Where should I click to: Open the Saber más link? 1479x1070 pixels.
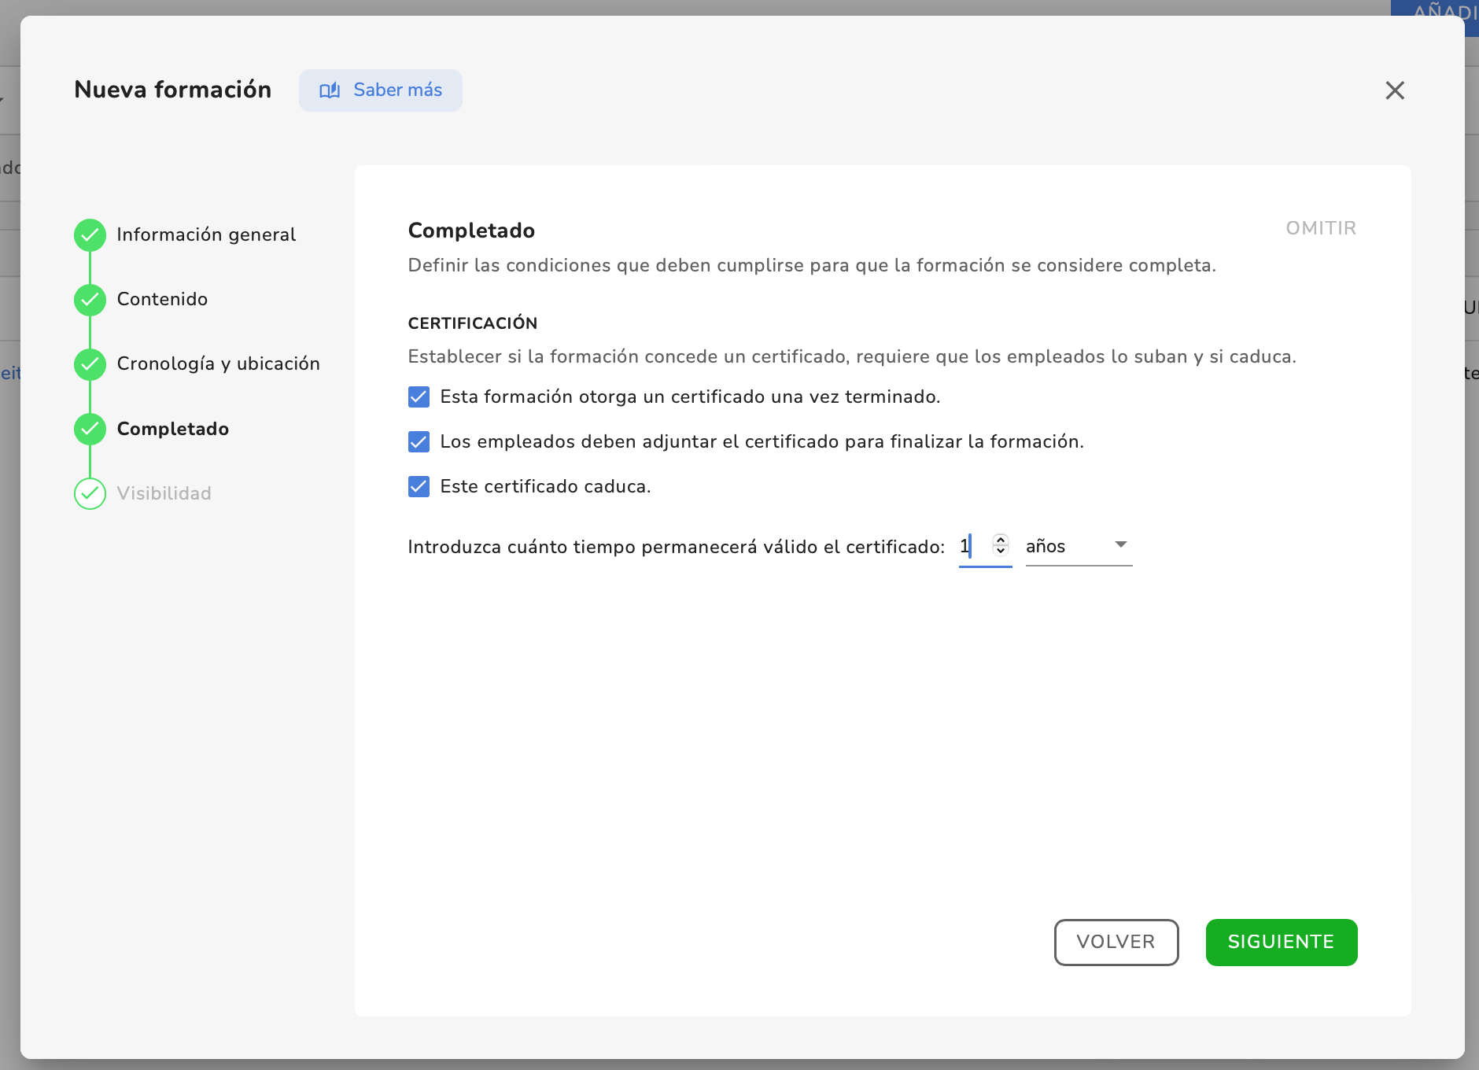(381, 90)
